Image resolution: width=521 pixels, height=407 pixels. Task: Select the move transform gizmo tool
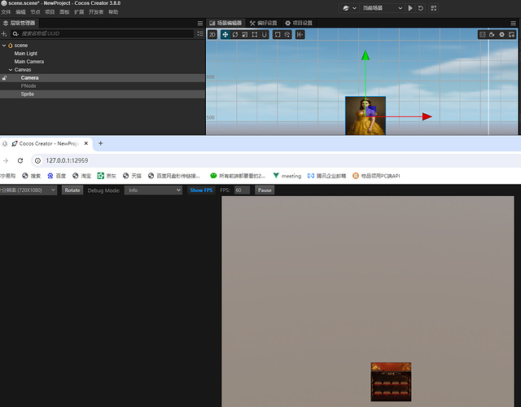click(225, 34)
